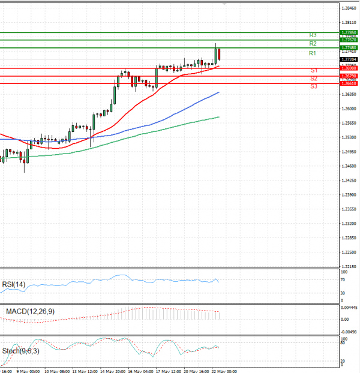Click the 1.28460 price axis value
Screen dimensions: 360x373
click(349, 8)
